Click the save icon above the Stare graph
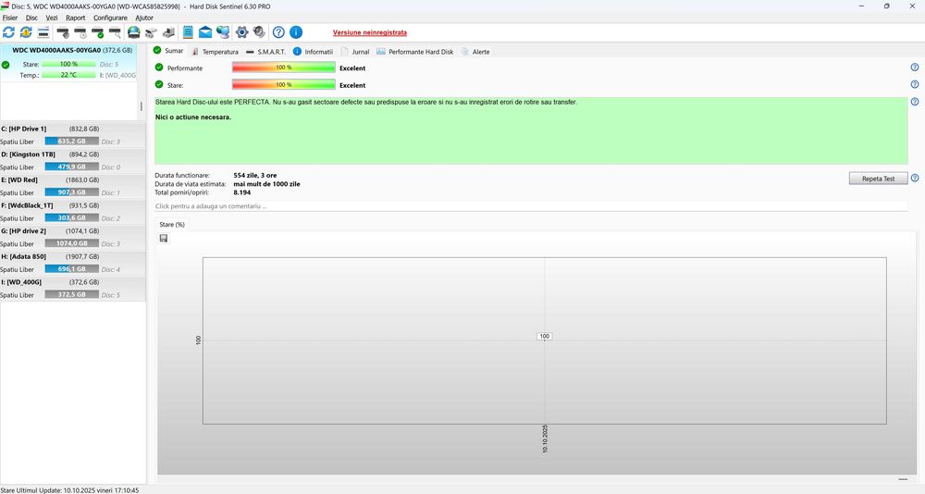Viewport: 925px width, 494px height. (x=164, y=238)
